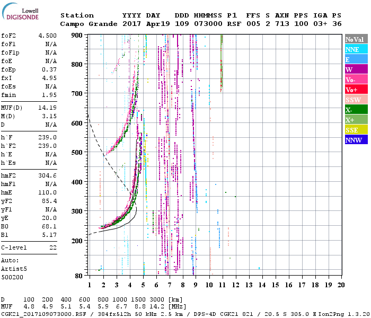Select the Vo- pink legend swatch
Viewport: 371px width, 318px height.
(x=356, y=79)
